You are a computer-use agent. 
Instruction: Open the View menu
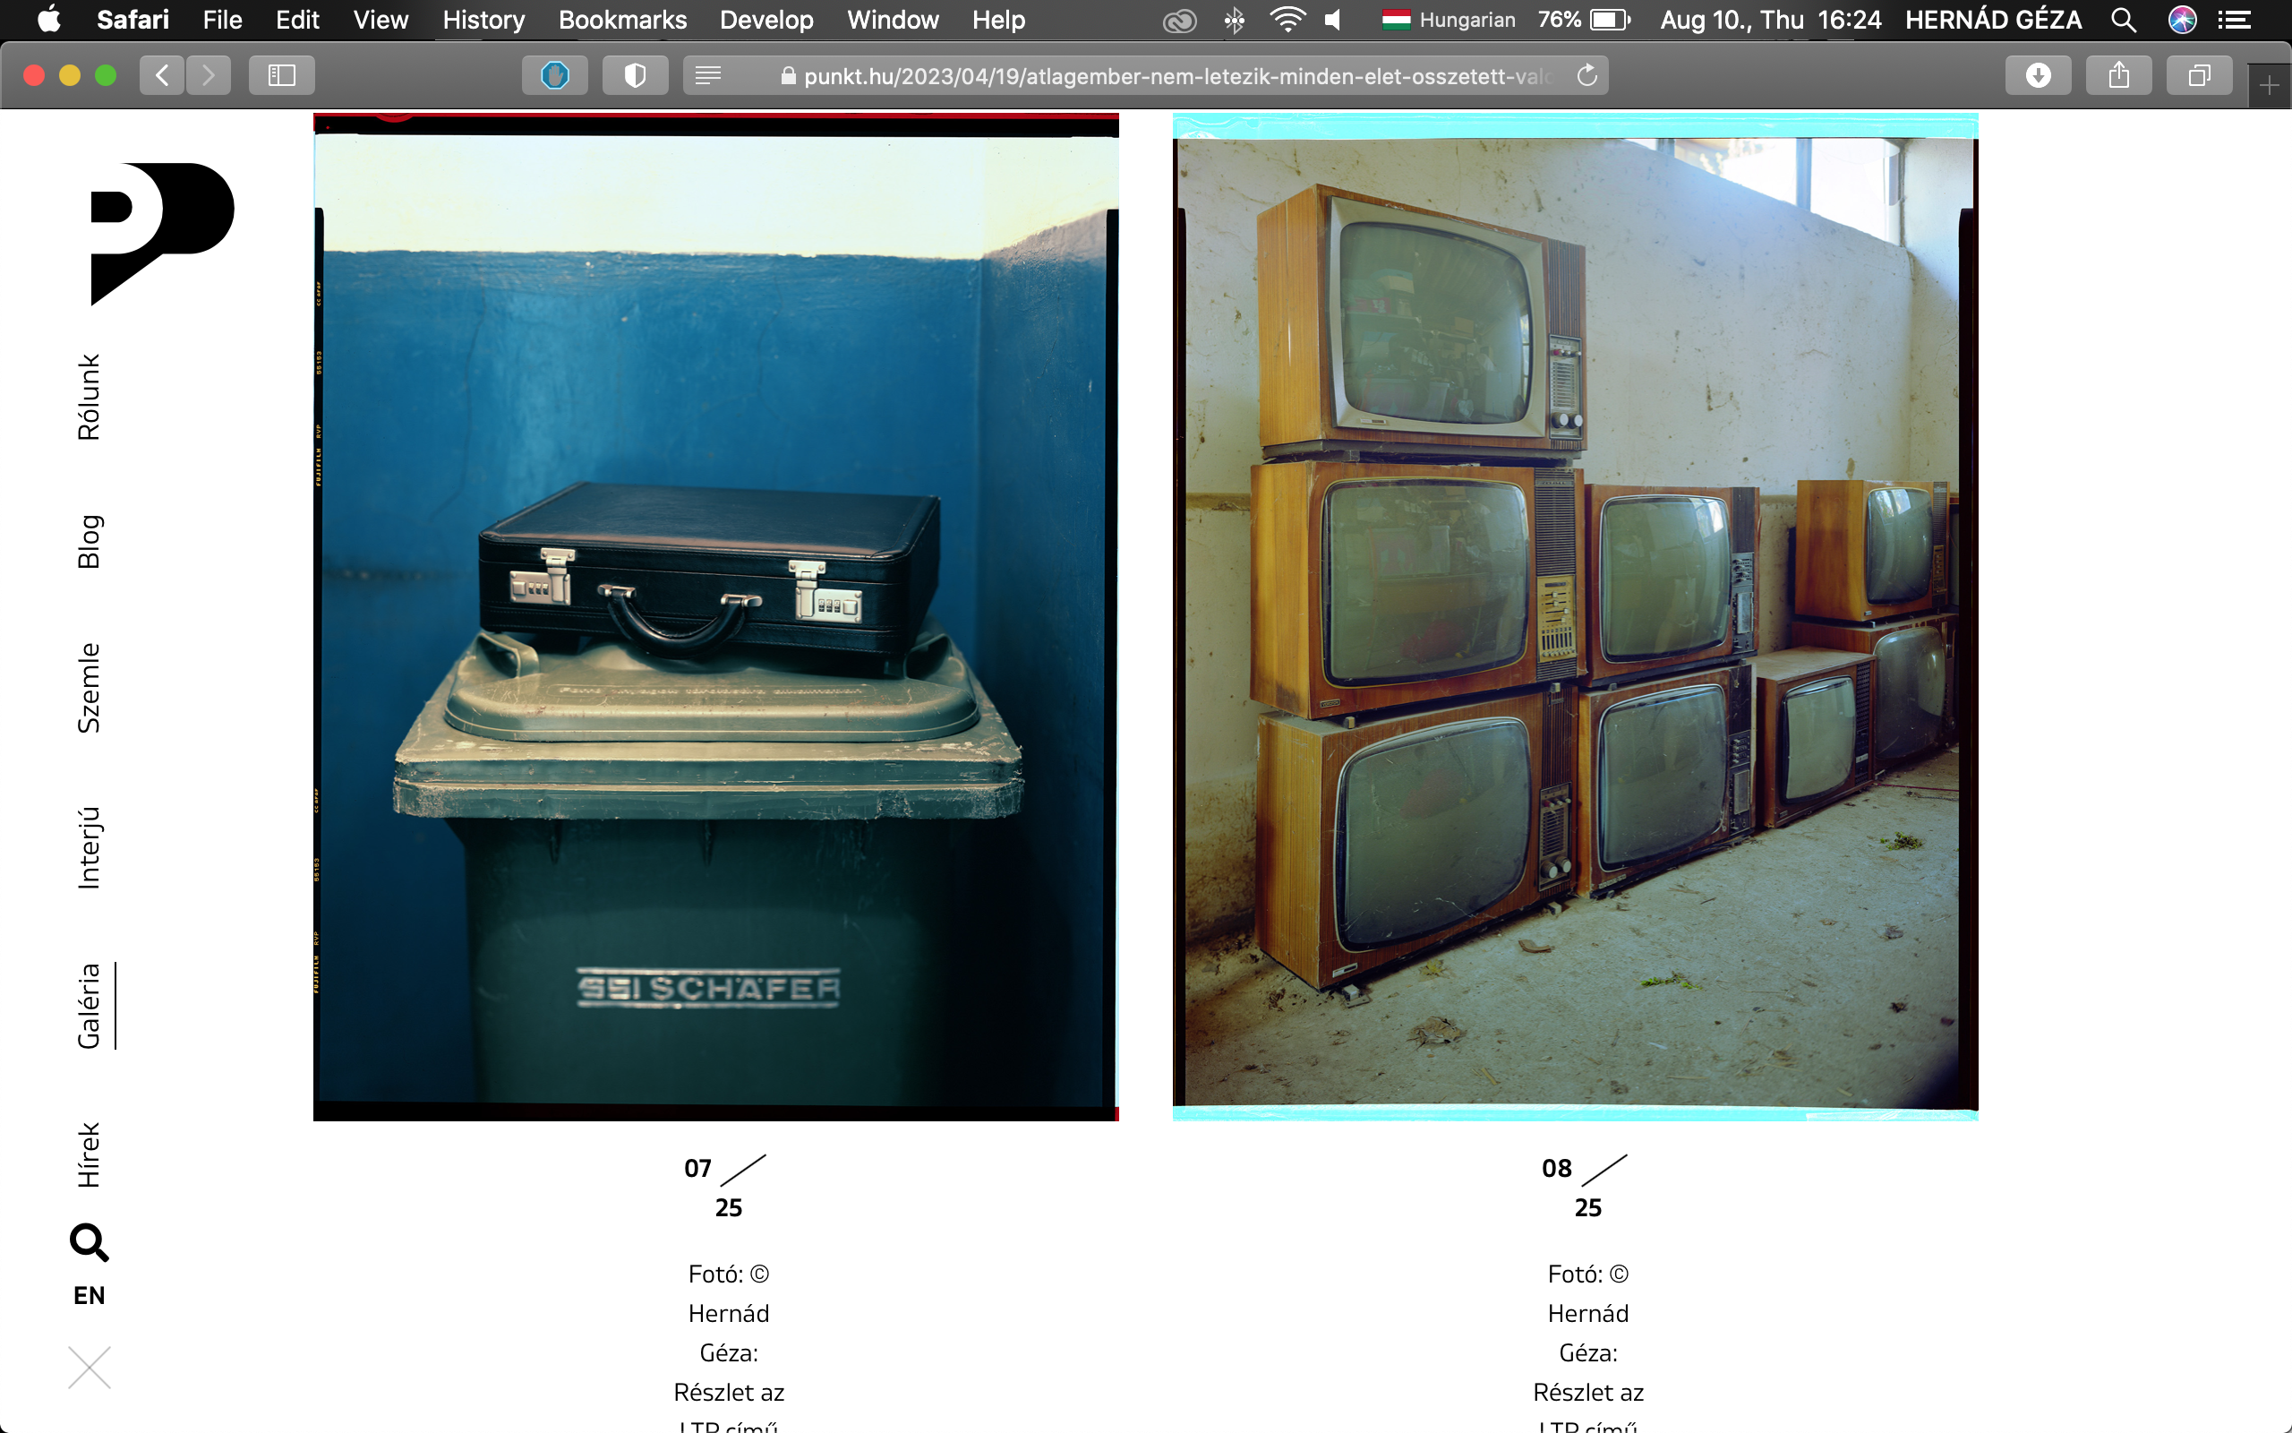[x=381, y=20]
